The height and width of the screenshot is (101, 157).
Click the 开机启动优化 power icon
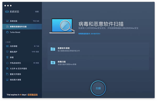coord(7,63)
